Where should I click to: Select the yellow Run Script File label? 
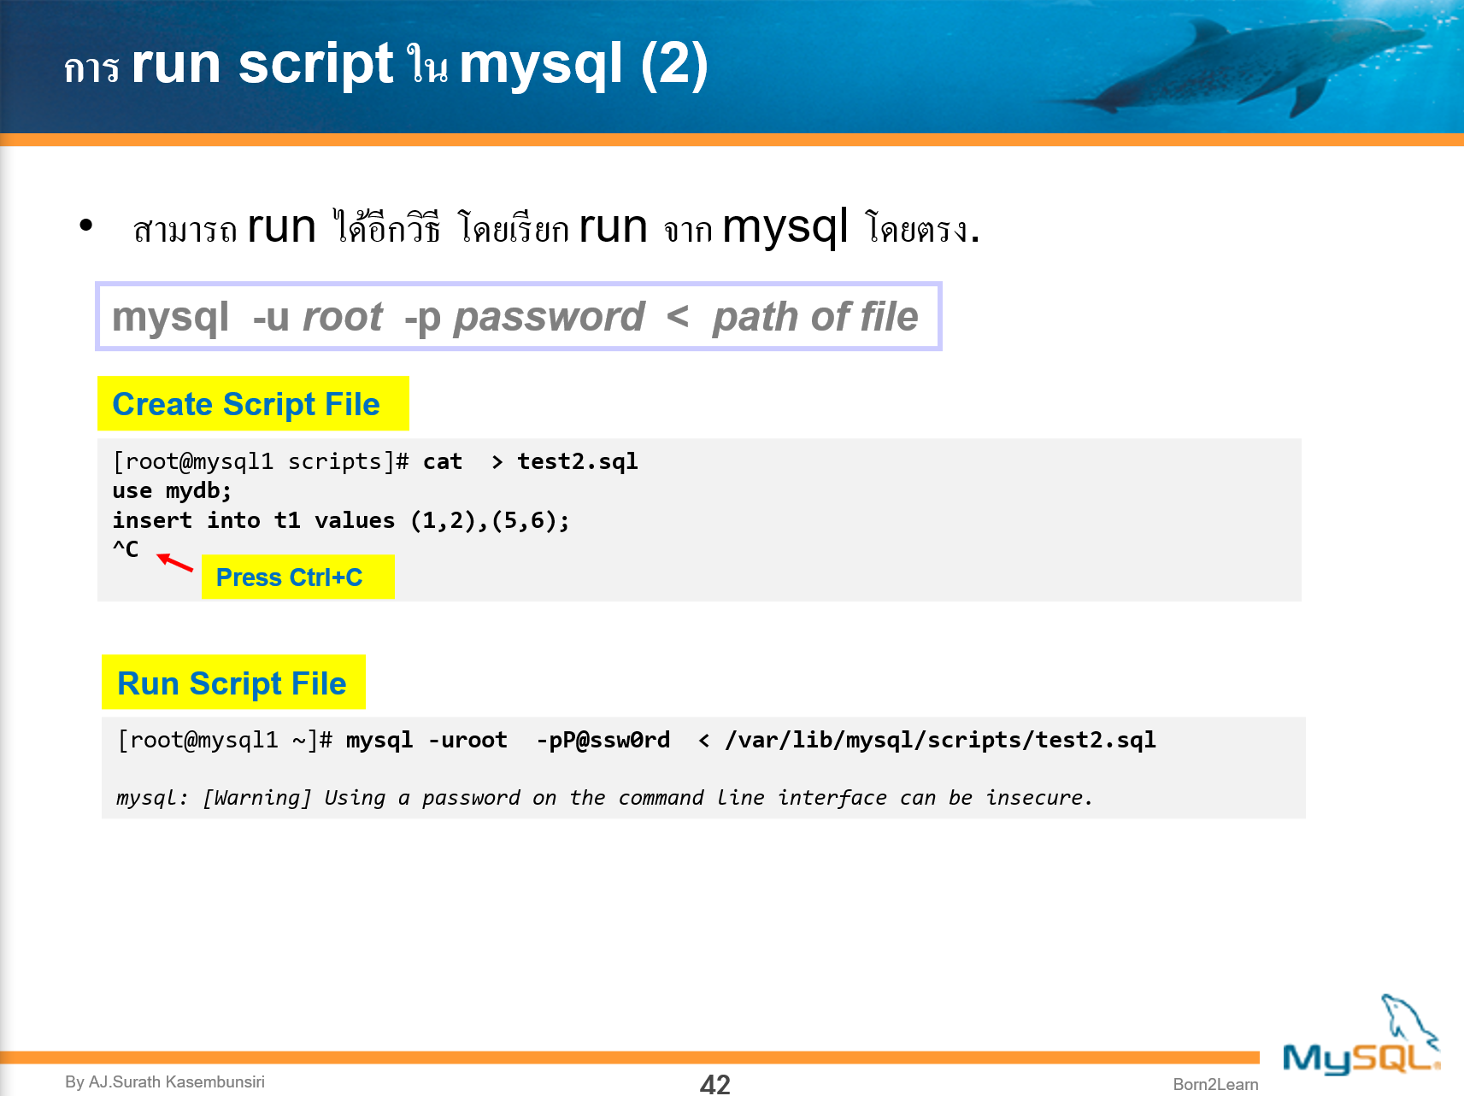tap(232, 683)
